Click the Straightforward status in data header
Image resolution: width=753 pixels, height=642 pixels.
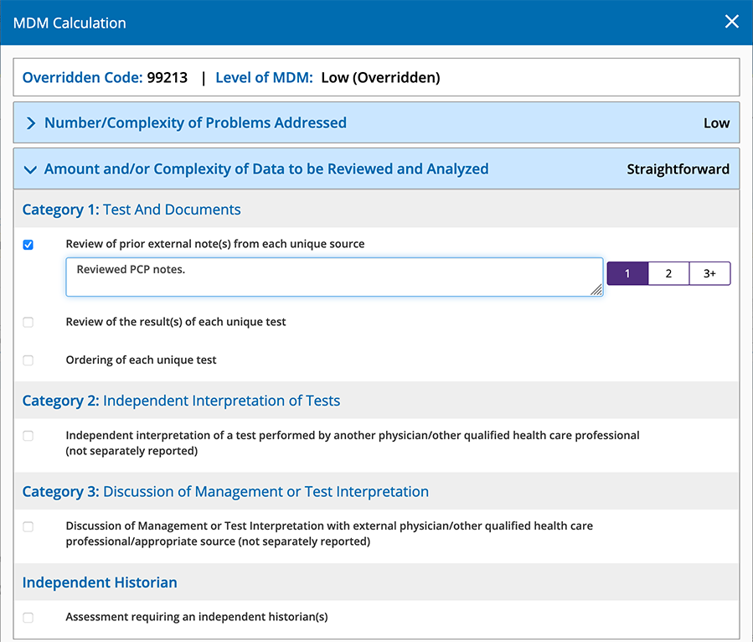678,169
